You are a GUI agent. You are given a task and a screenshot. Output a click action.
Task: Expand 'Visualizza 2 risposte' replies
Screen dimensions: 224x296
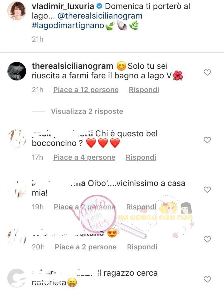tap(87, 112)
